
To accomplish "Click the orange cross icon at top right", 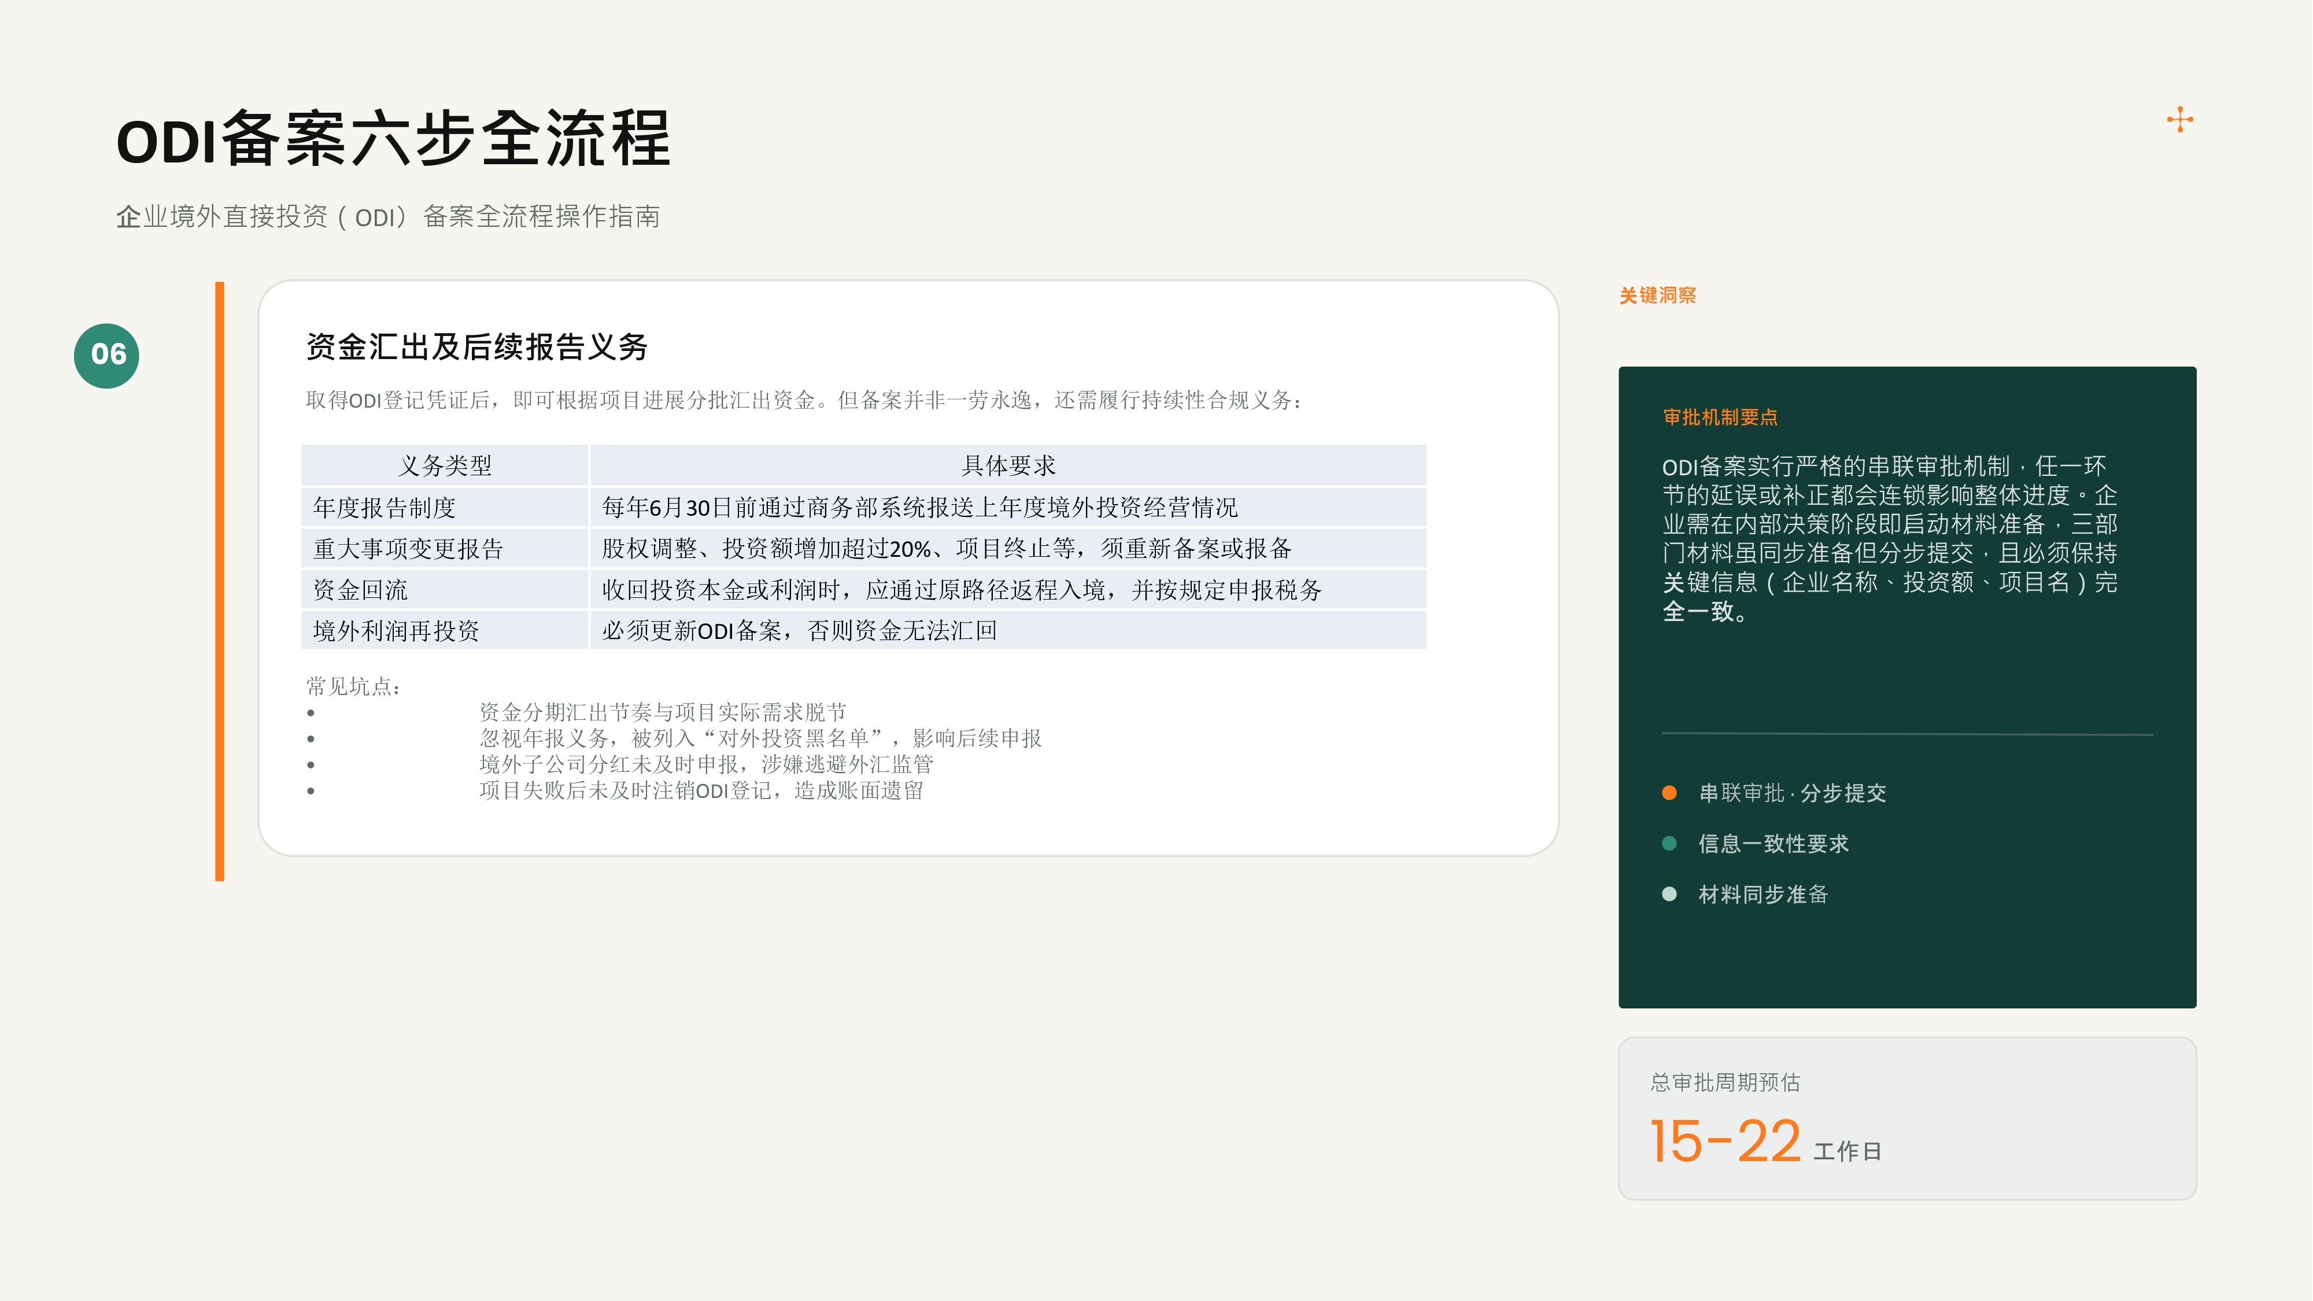I will tap(2179, 120).
